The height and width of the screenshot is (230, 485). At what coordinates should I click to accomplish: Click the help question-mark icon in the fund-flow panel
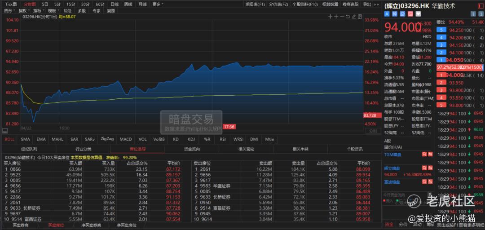(430, 195)
